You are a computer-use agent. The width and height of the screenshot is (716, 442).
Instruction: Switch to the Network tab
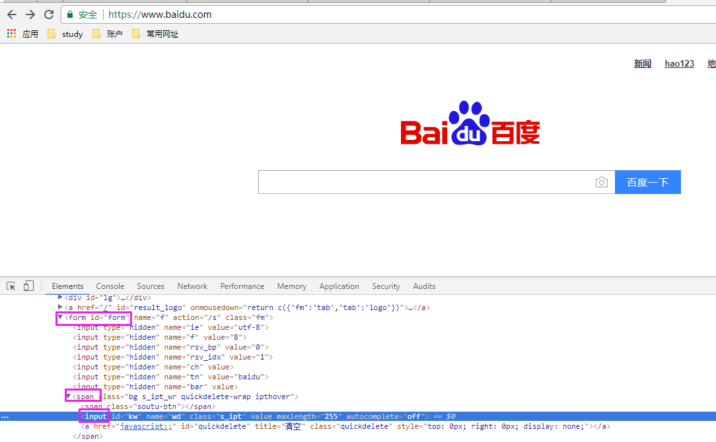192,286
